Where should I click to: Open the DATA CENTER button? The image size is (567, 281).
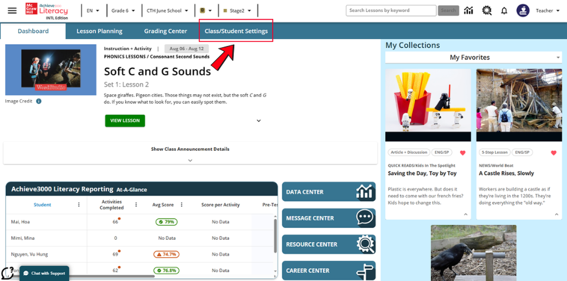(x=329, y=192)
